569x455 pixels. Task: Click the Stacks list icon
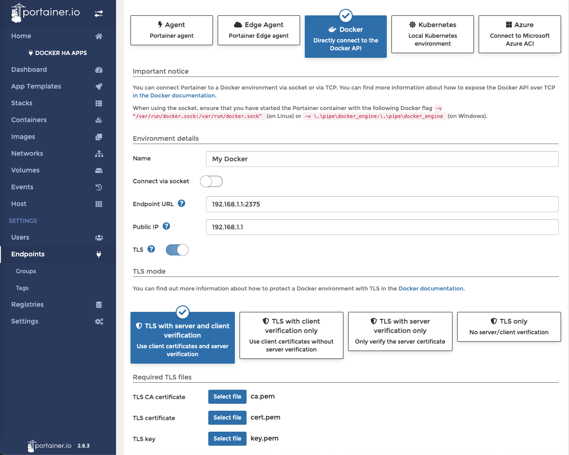pos(98,103)
